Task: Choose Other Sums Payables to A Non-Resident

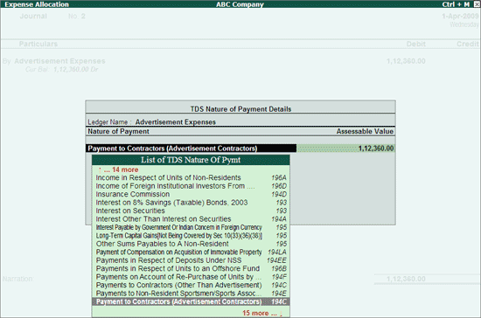Action: click(x=191, y=244)
